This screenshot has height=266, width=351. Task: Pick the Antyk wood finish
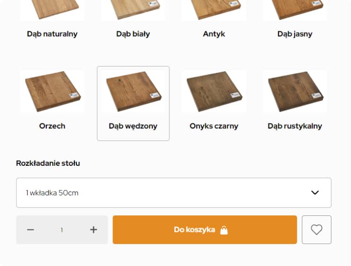click(x=214, y=10)
